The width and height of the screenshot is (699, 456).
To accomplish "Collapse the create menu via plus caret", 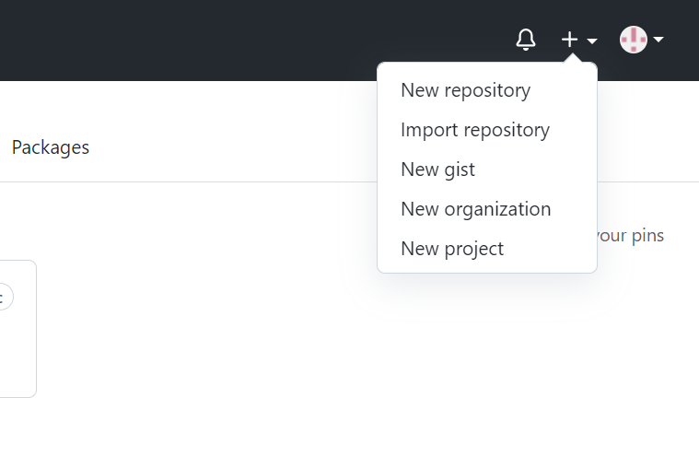I will 592,41.
